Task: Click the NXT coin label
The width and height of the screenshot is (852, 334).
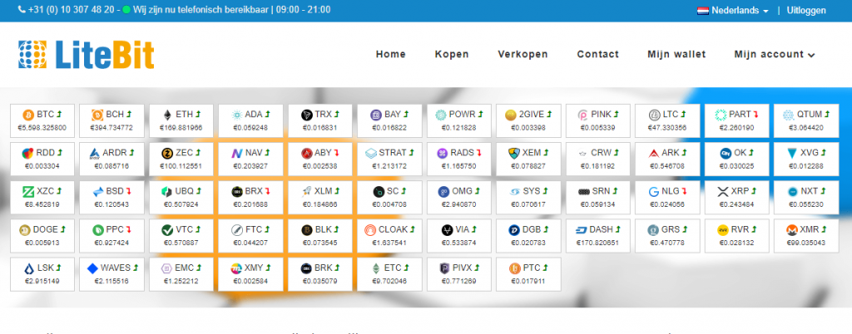Action: tap(809, 191)
